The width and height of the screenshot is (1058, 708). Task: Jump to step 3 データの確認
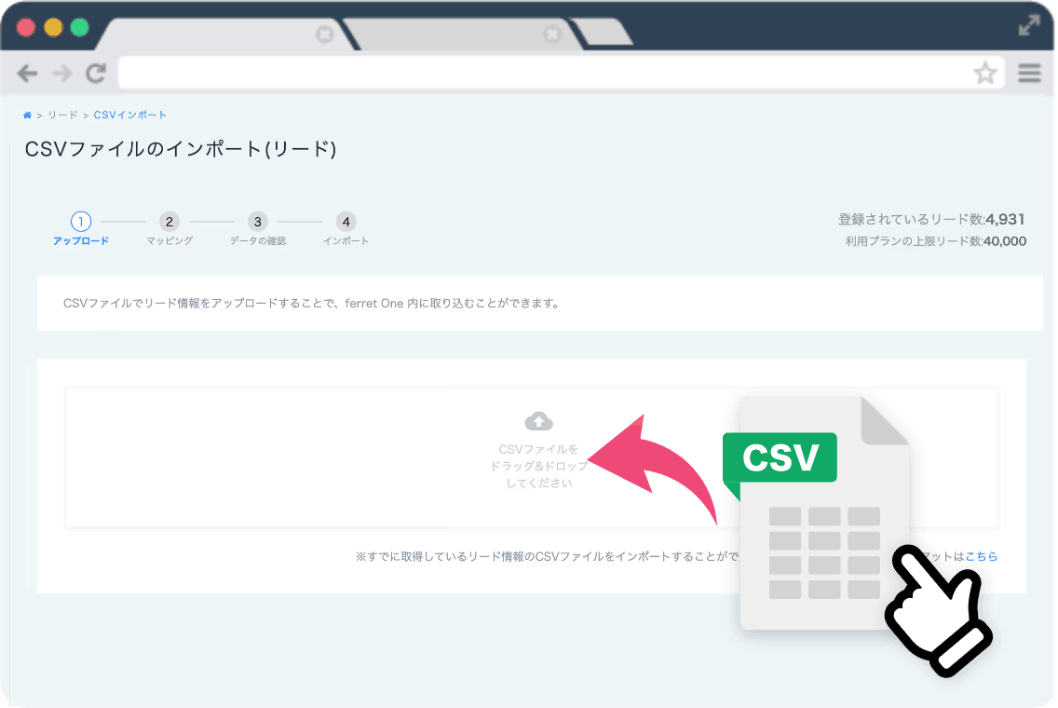(258, 222)
